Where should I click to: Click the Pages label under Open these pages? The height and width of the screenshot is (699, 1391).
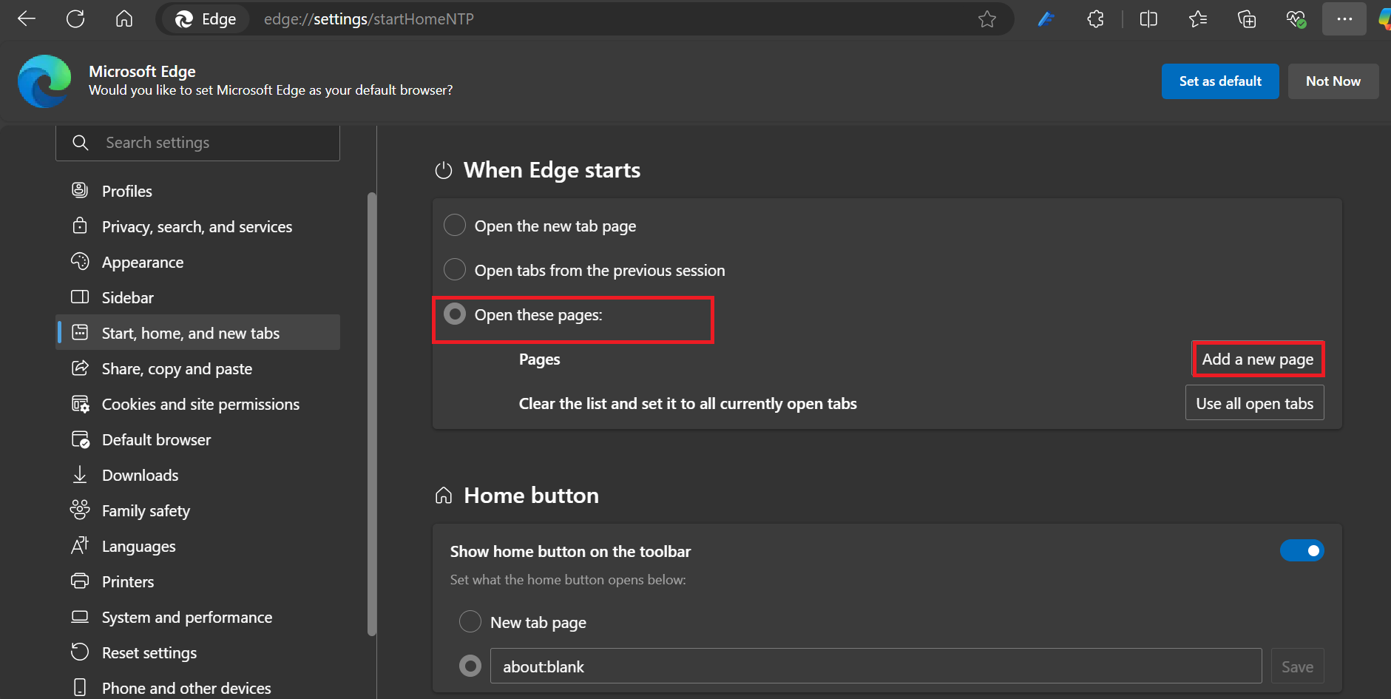tap(539, 359)
